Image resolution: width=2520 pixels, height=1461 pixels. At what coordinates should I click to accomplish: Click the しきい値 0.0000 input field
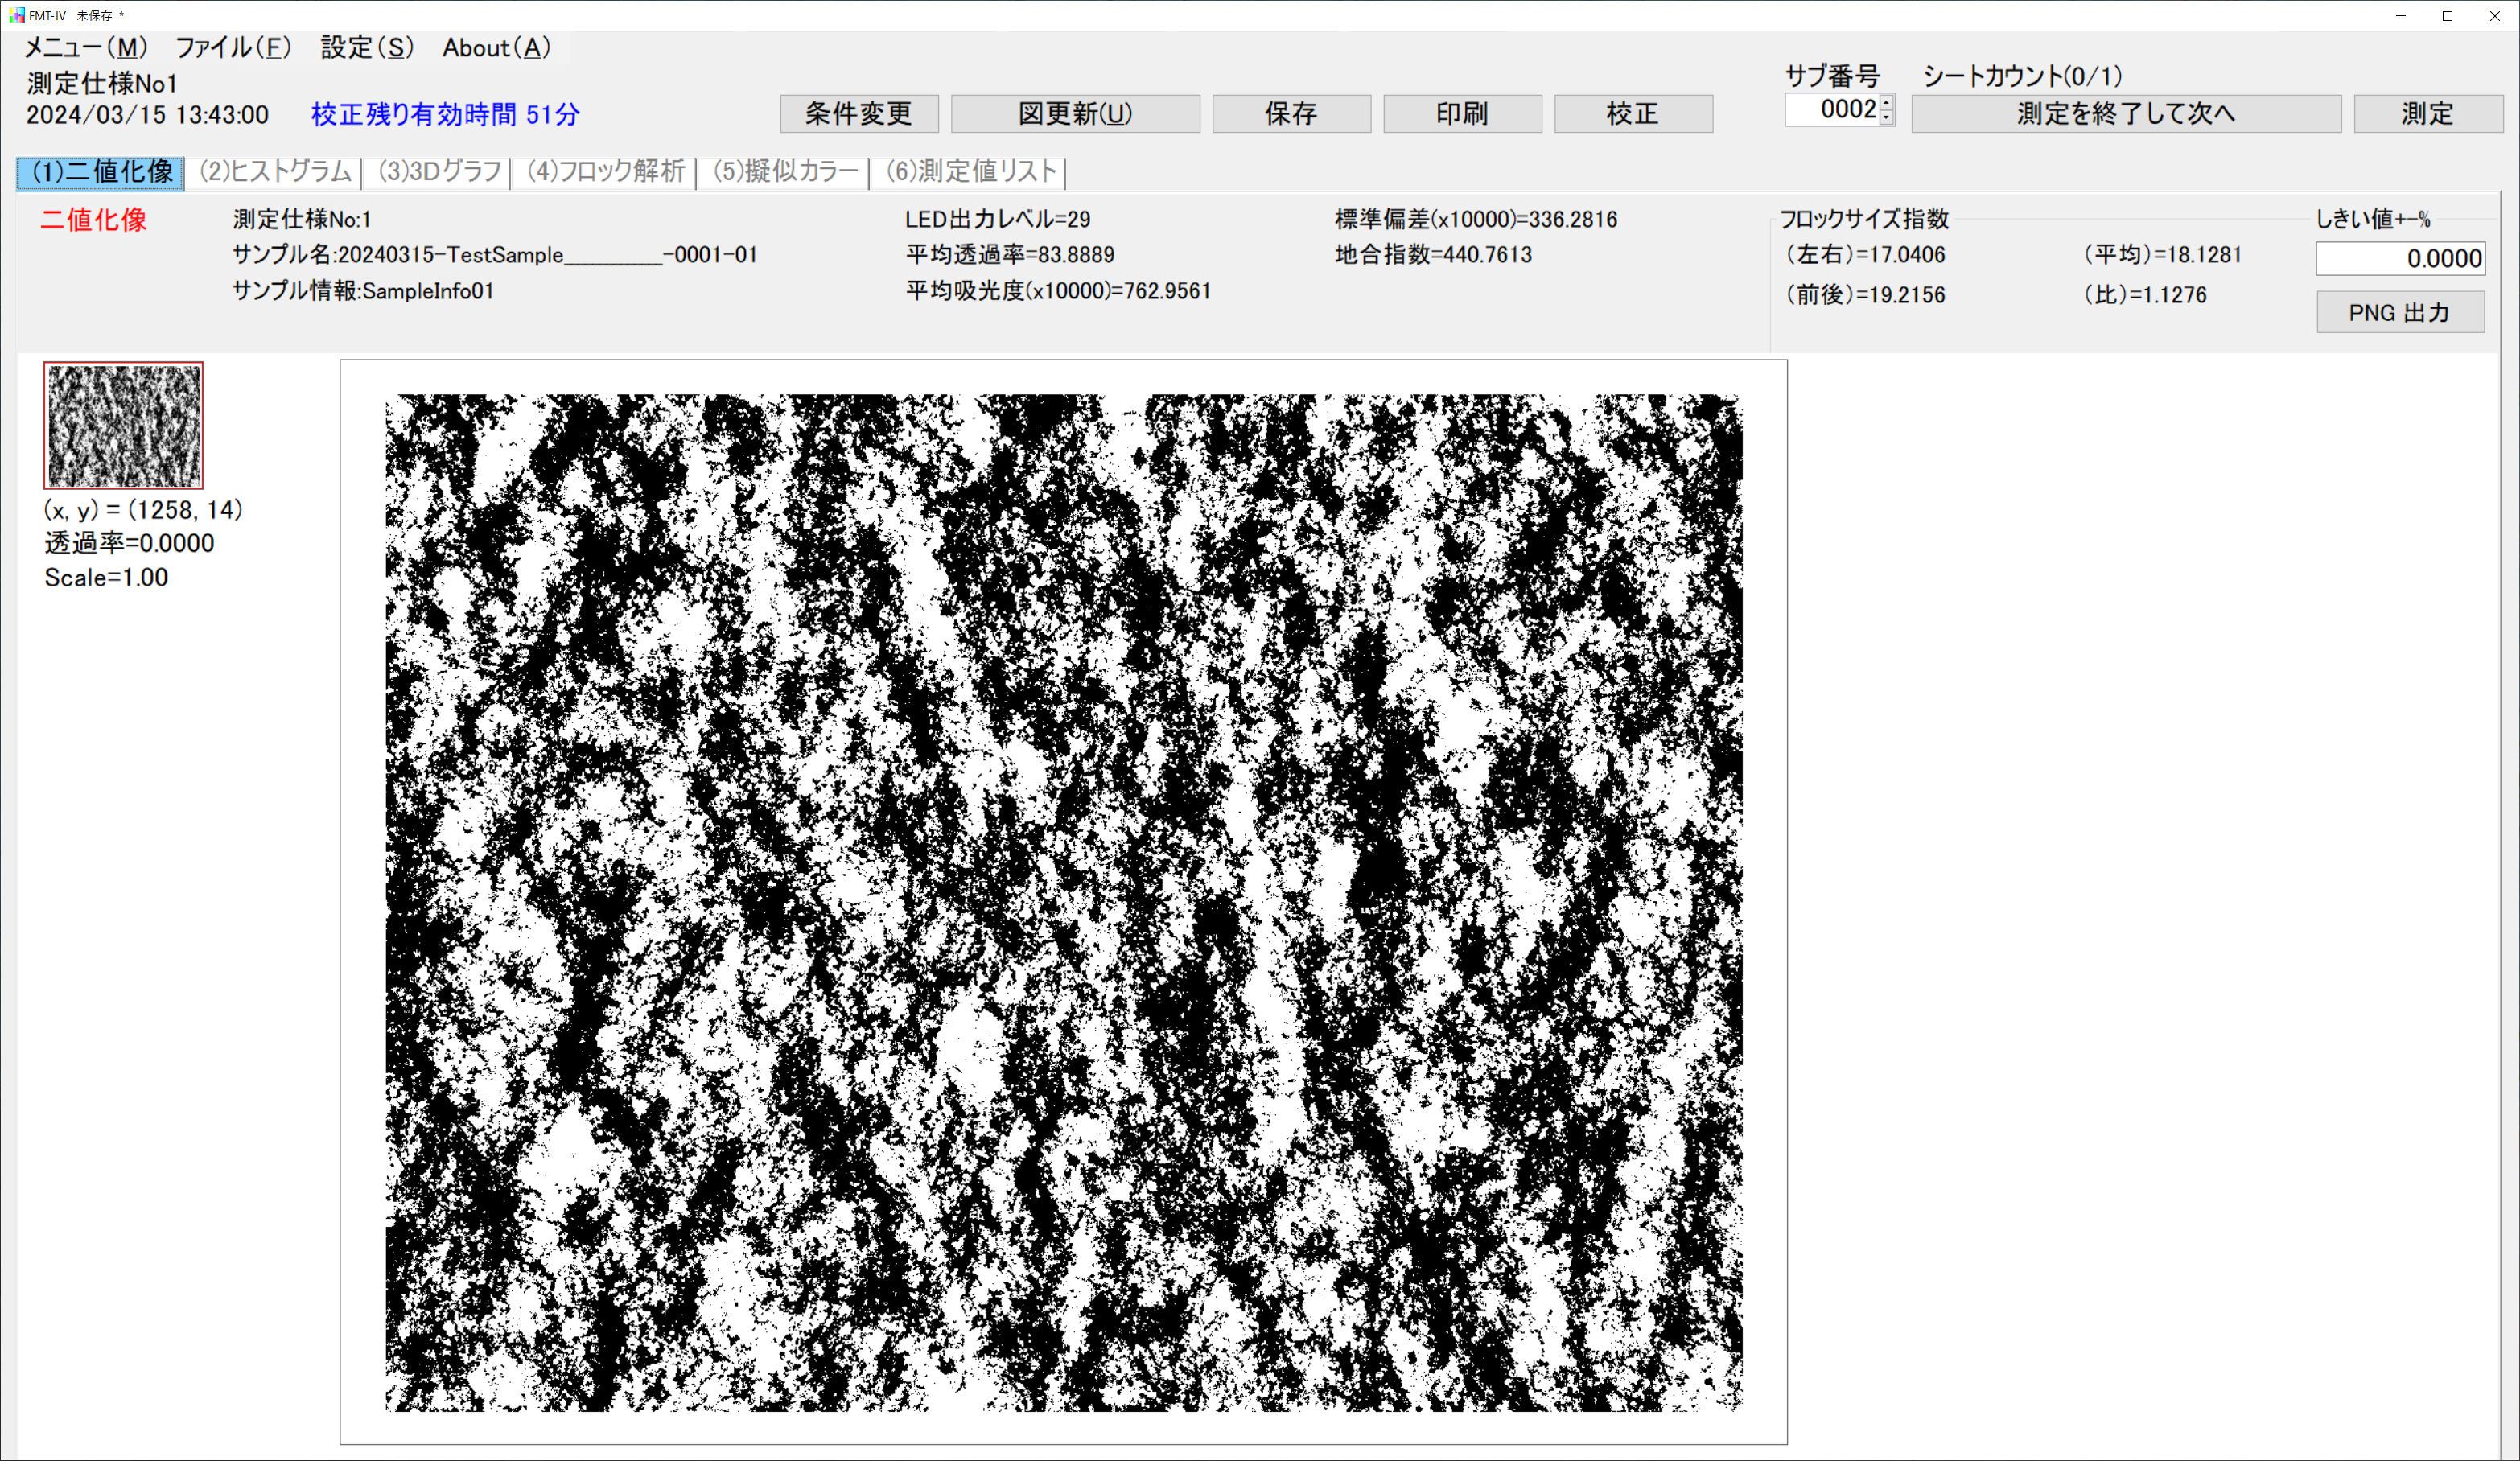2400,258
